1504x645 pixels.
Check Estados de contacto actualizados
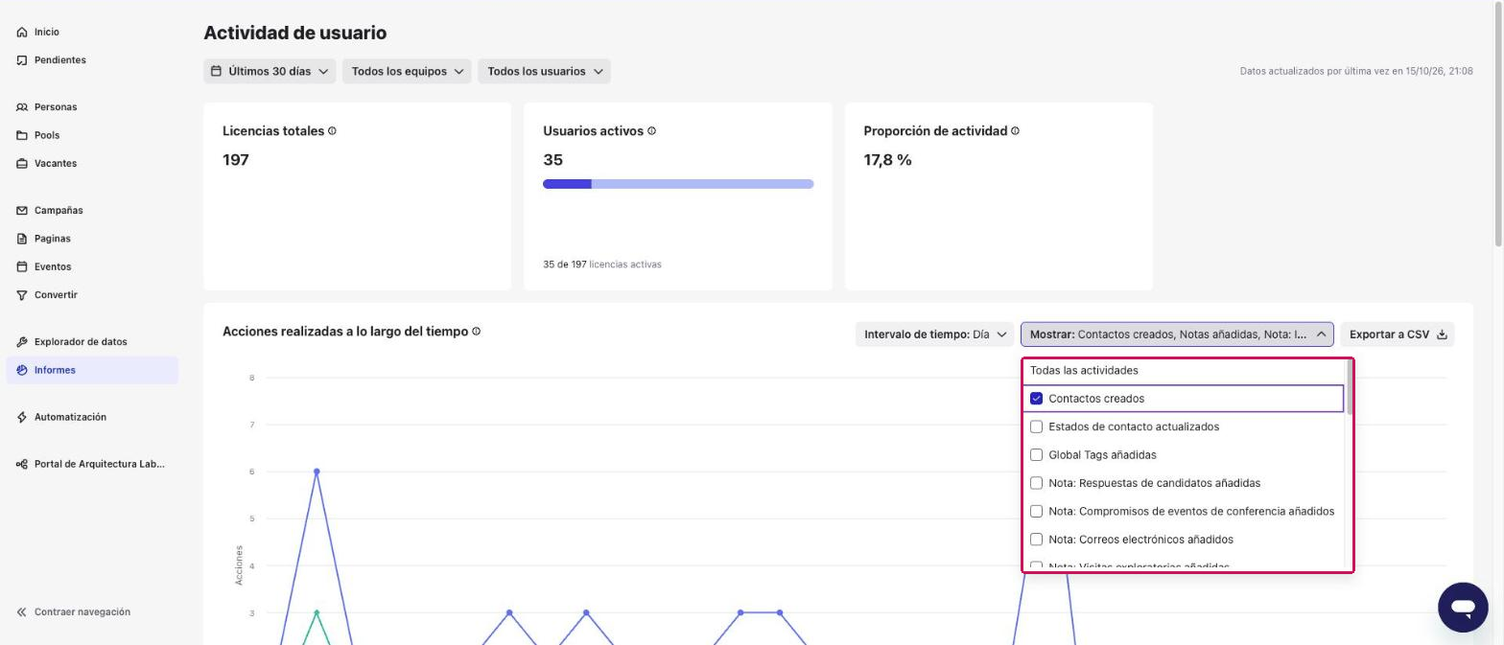pos(1036,427)
